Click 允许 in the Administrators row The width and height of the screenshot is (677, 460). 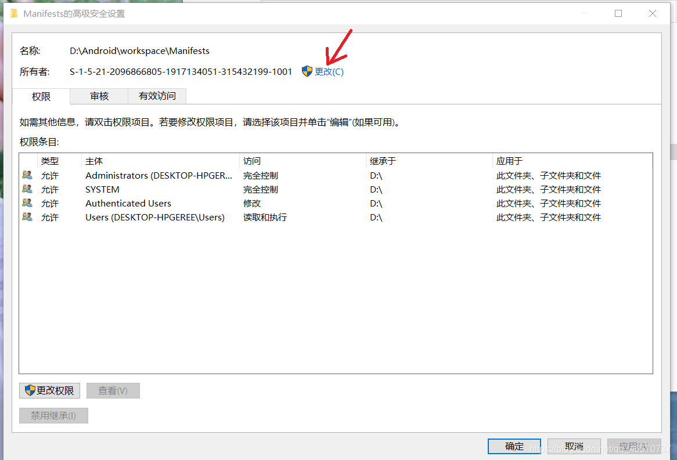tap(50, 176)
